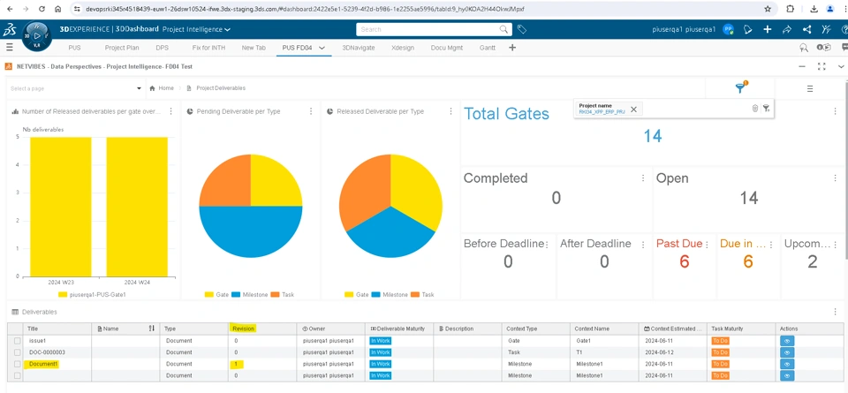
Task: Open the hamburger menu left of PUS tab
Action: coord(9,48)
